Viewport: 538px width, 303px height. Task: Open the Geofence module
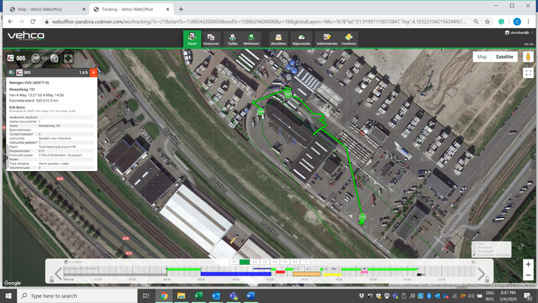tap(348, 39)
